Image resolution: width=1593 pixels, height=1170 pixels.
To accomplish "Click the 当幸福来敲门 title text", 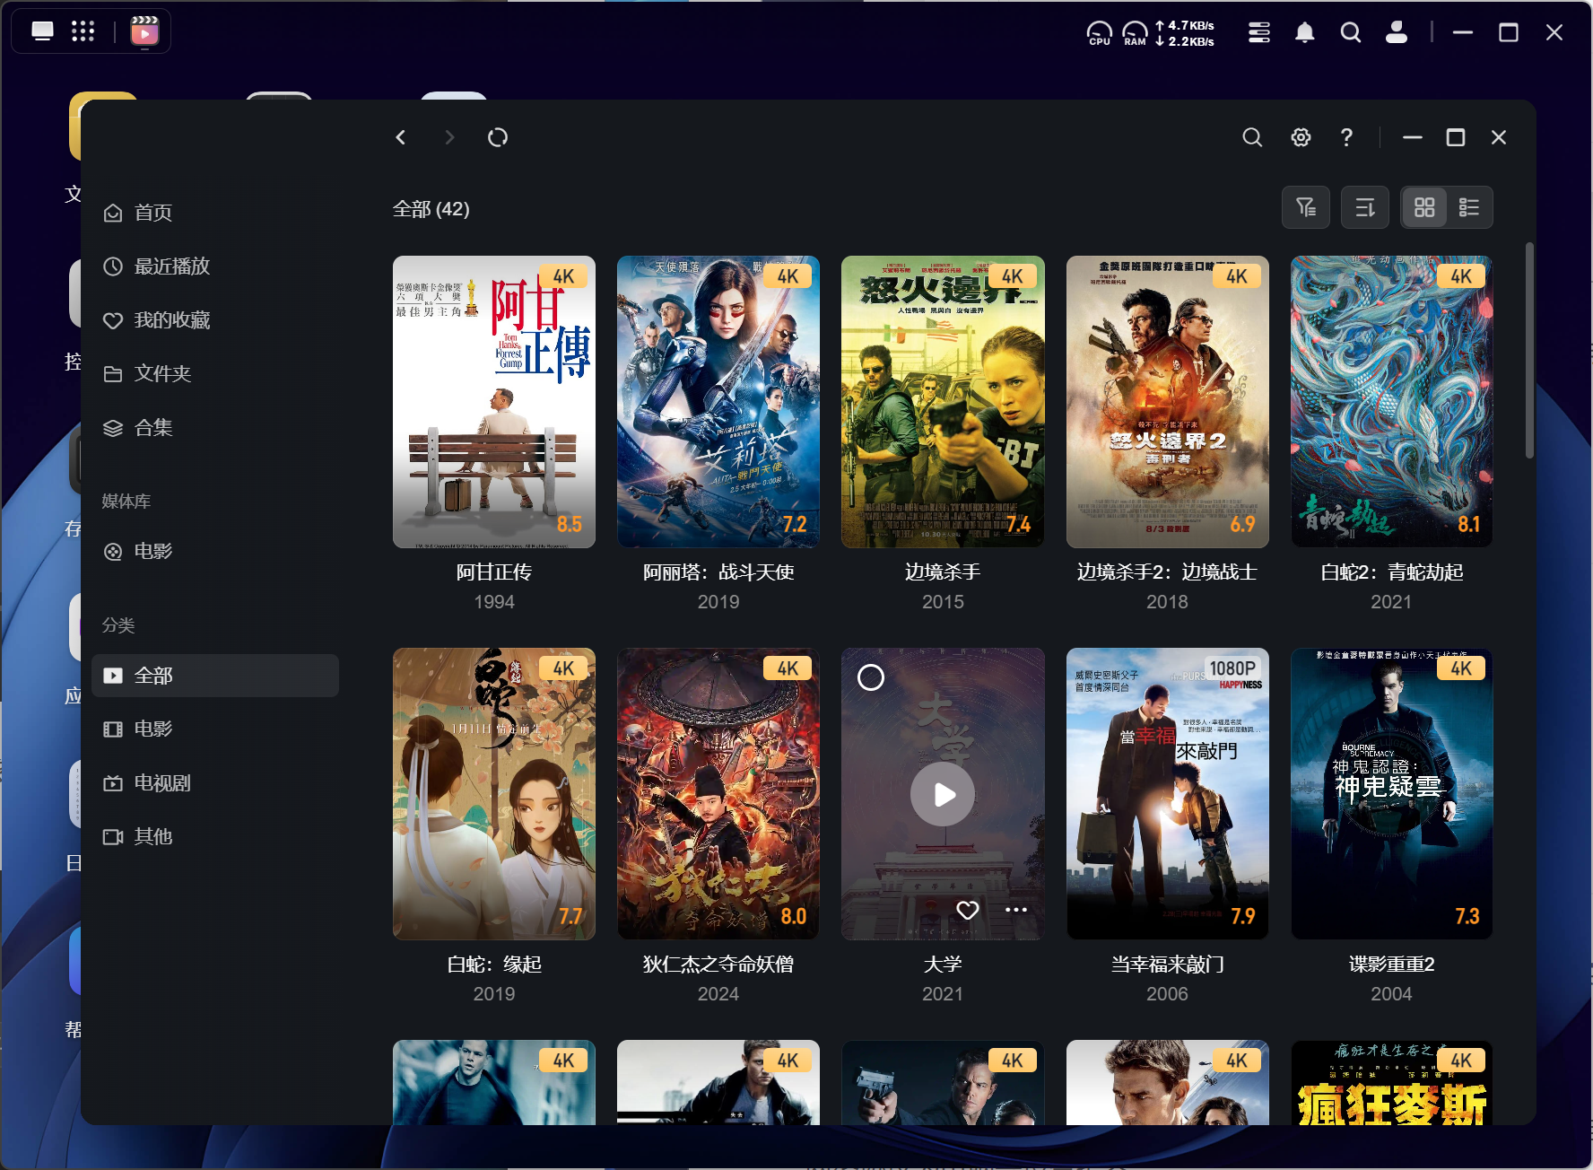I will (1167, 965).
